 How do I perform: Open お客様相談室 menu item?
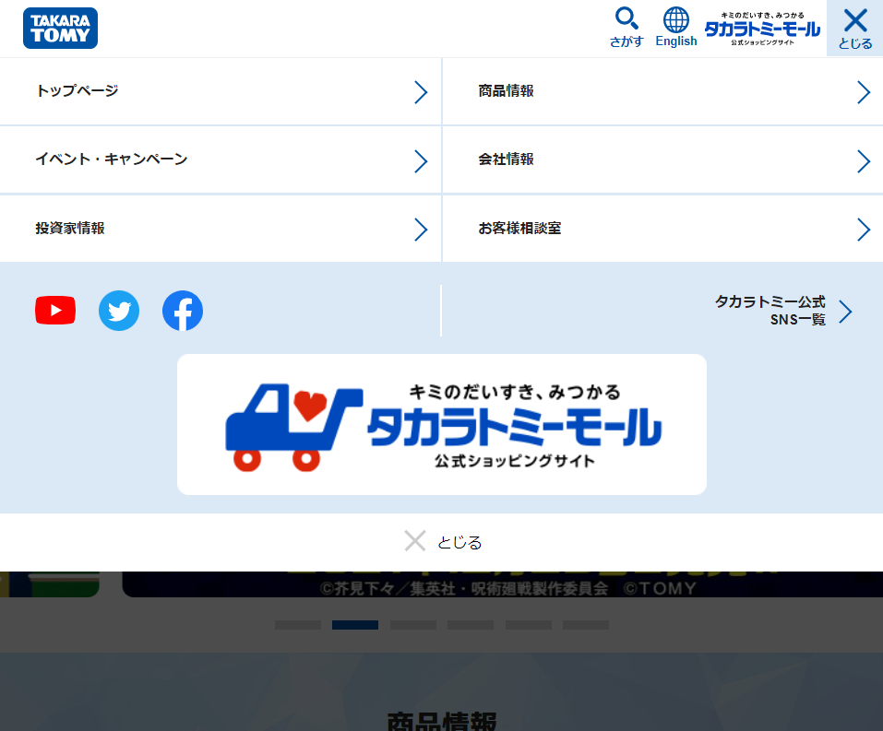(662, 229)
